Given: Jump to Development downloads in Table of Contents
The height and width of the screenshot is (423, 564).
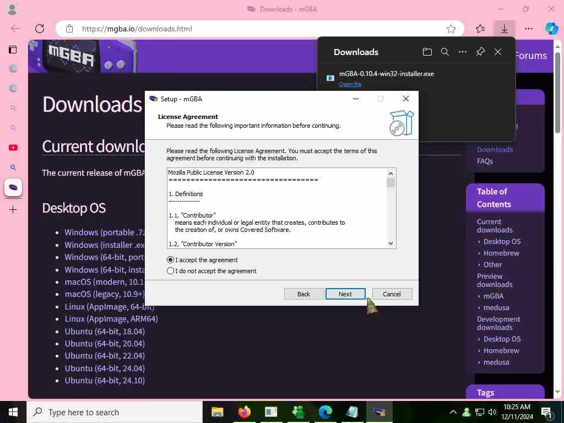Looking at the screenshot, I should [x=498, y=323].
